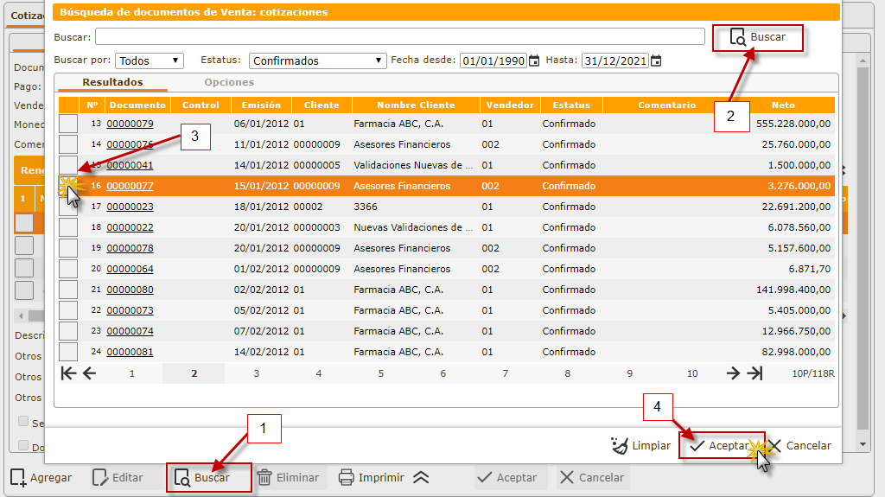Open document link 00000023

tap(130, 207)
